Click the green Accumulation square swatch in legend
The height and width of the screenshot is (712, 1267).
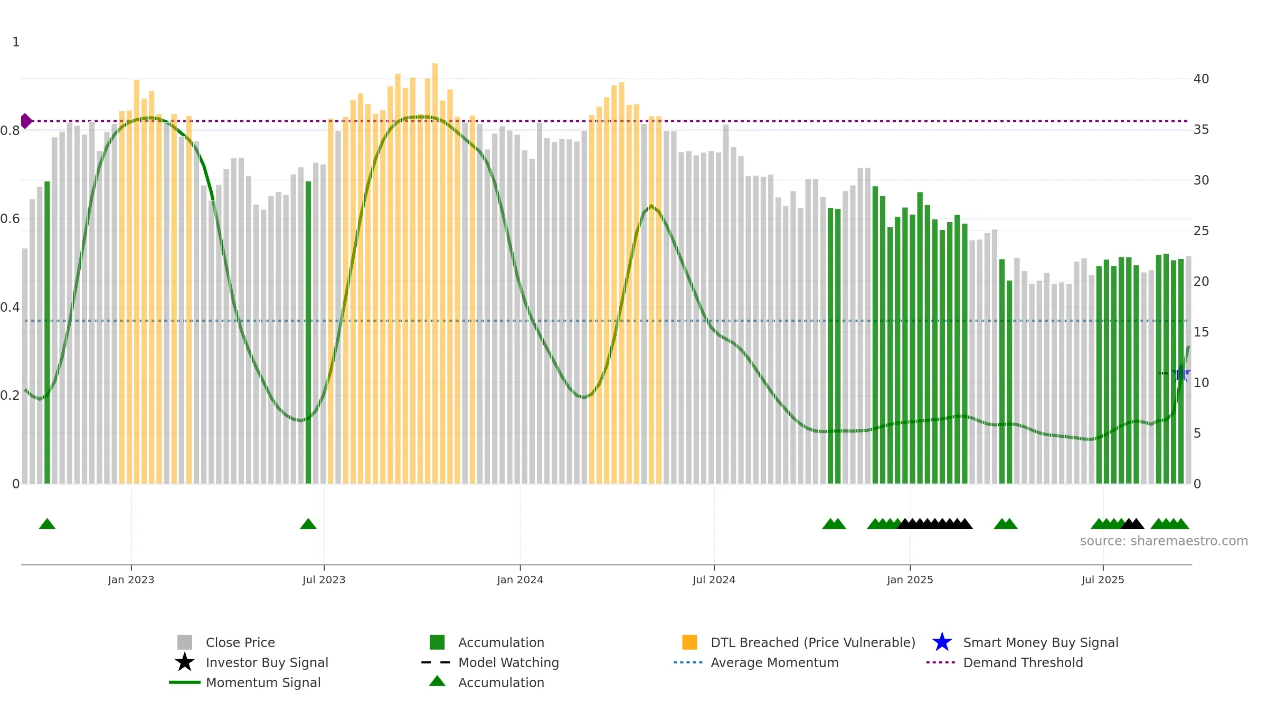coord(437,642)
